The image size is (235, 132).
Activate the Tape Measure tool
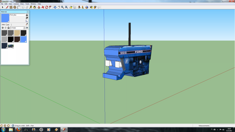(31, 7)
